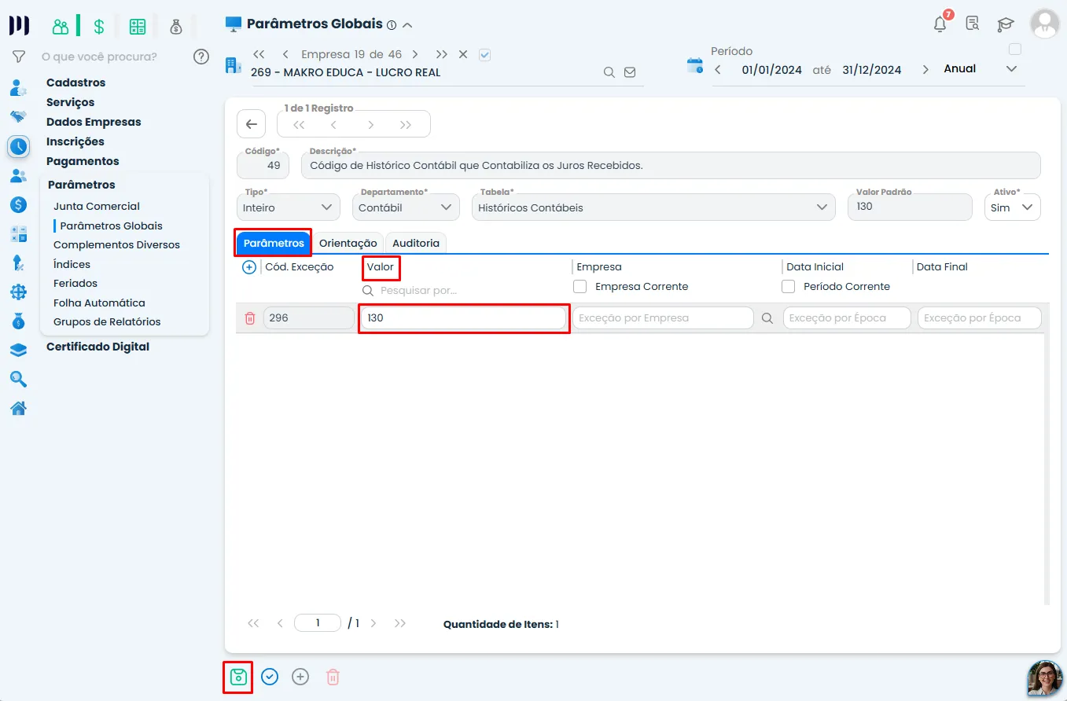Open the user profile avatar
The image size is (1067, 701).
point(1045,24)
